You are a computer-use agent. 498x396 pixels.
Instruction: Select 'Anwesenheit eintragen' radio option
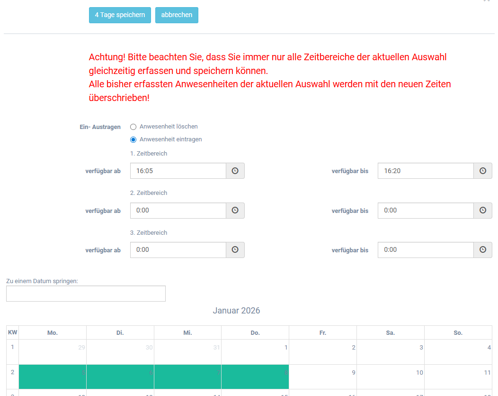(x=133, y=140)
